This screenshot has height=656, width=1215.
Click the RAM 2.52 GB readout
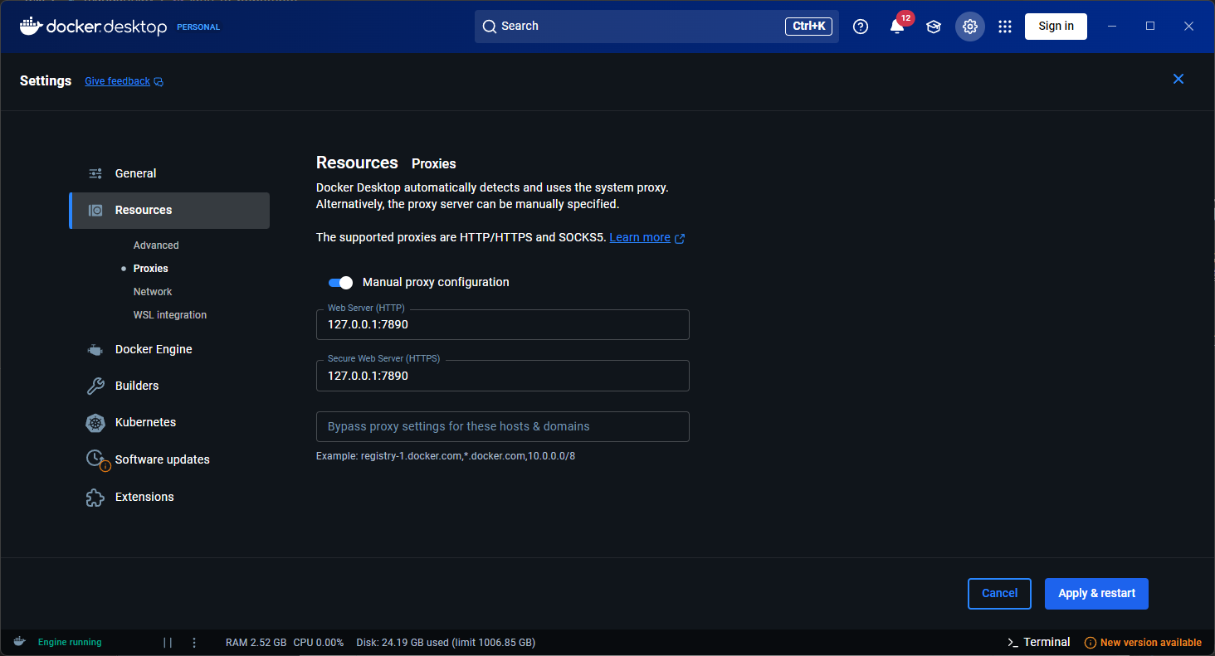256,643
